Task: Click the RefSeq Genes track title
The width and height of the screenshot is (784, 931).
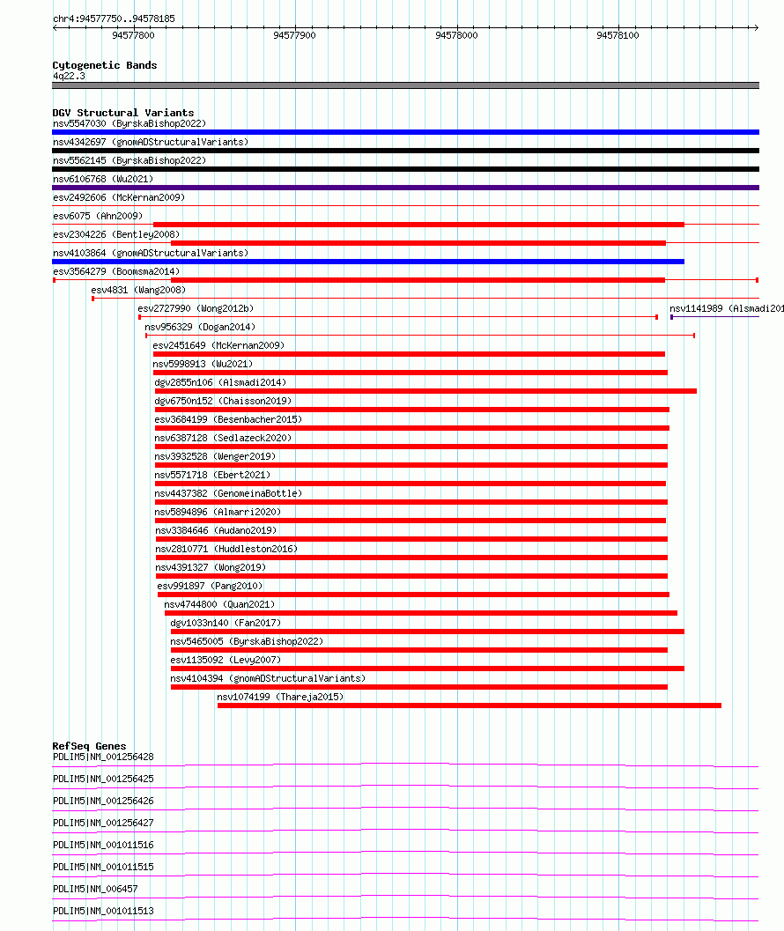Action: (x=89, y=746)
